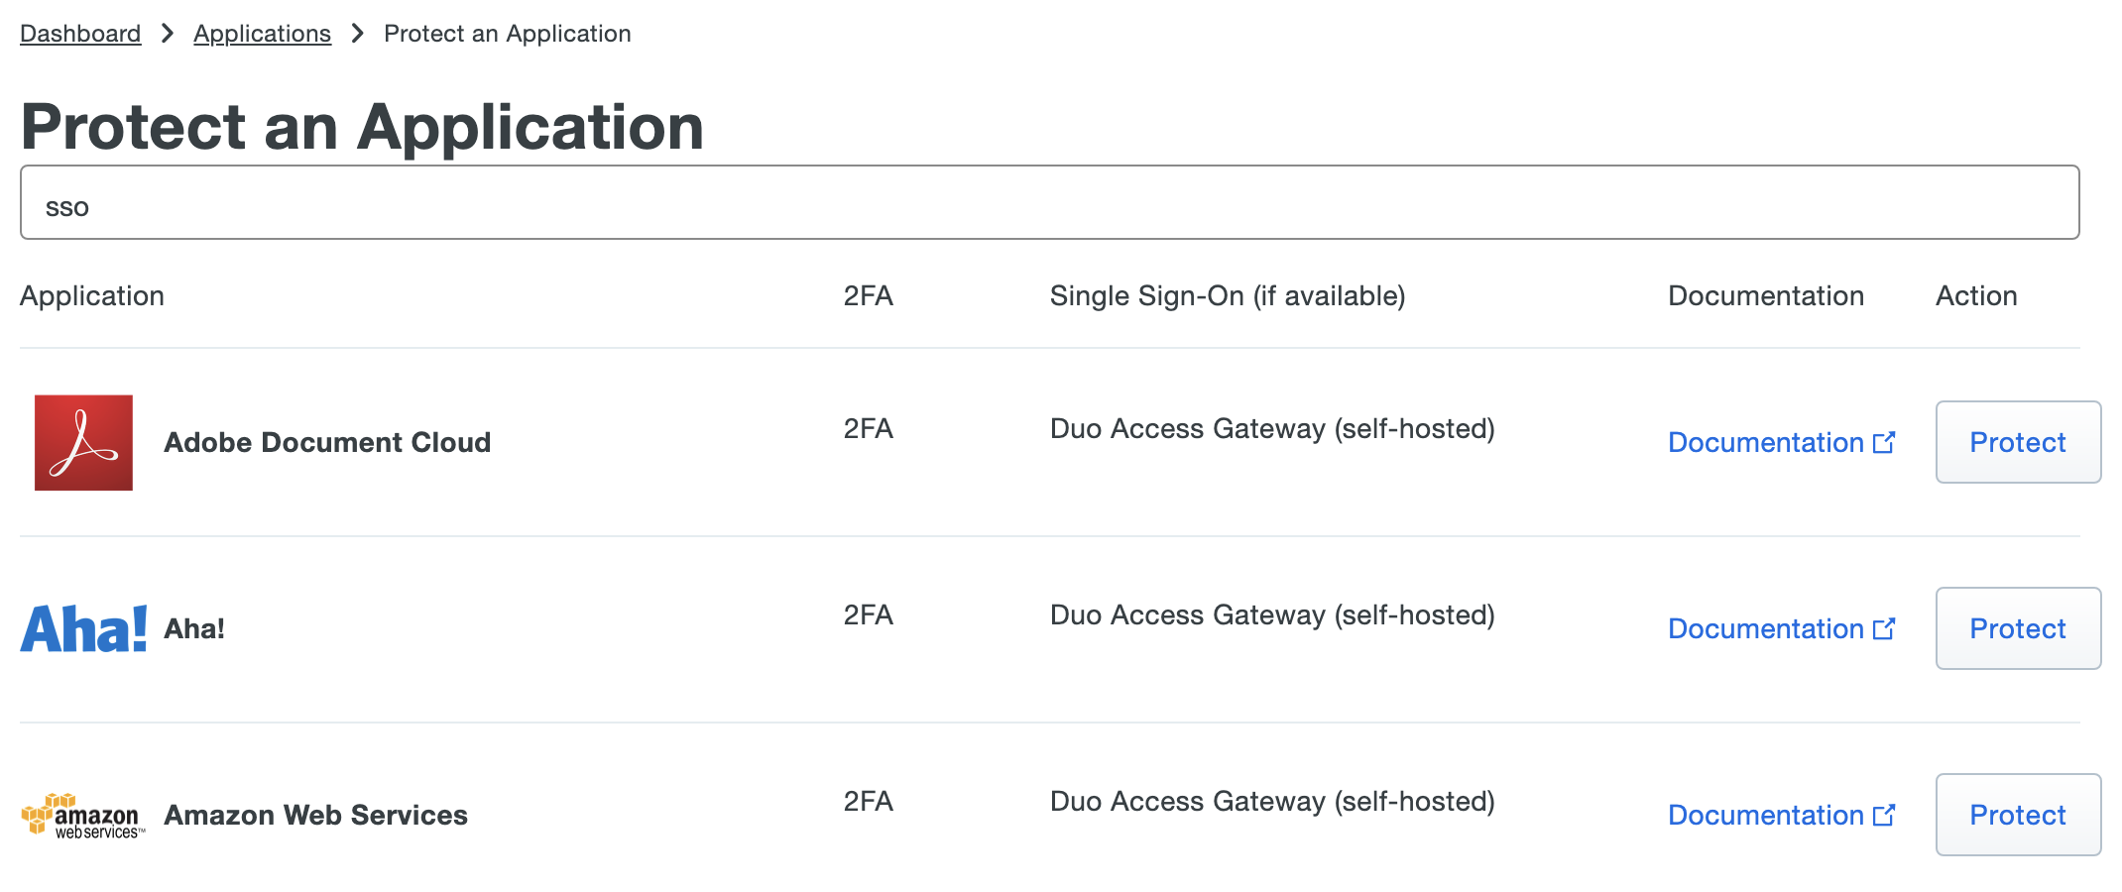
Task: Click the breadcrumb chevron after Dashboard
Action: 166,33
